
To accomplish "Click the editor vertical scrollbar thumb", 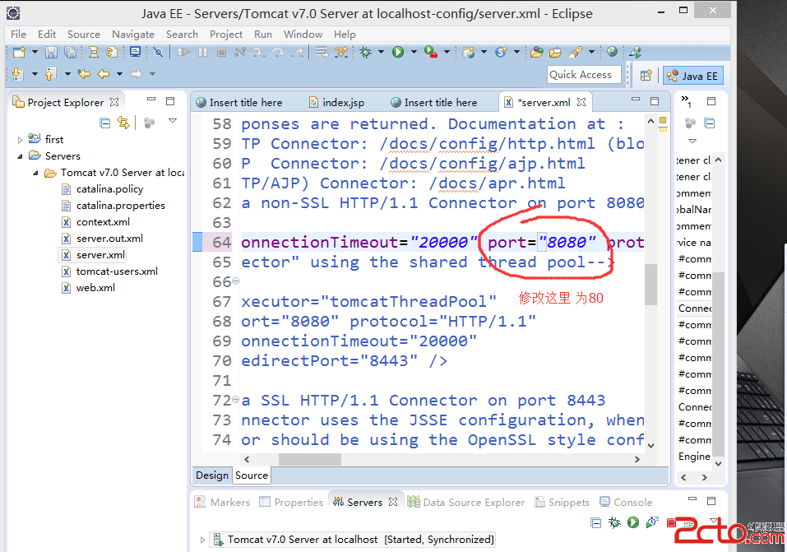I will pyautogui.click(x=651, y=285).
